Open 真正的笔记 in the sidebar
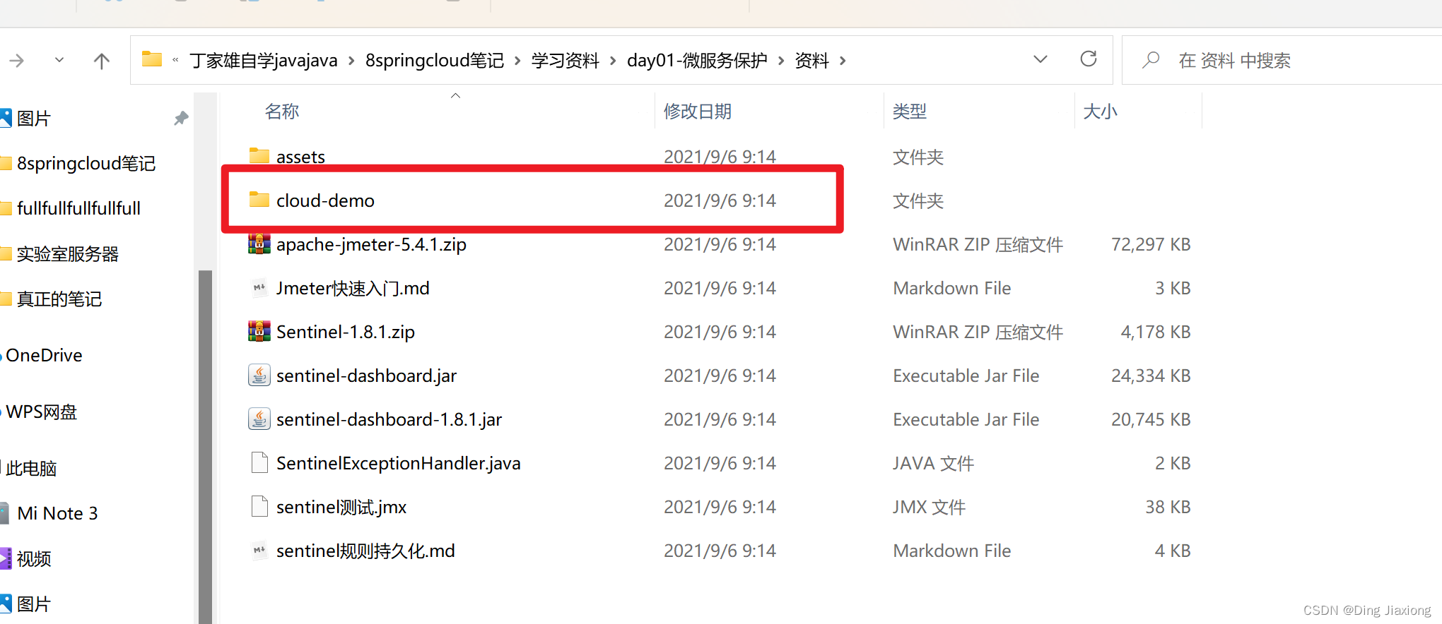The image size is (1442, 624). click(x=59, y=299)
